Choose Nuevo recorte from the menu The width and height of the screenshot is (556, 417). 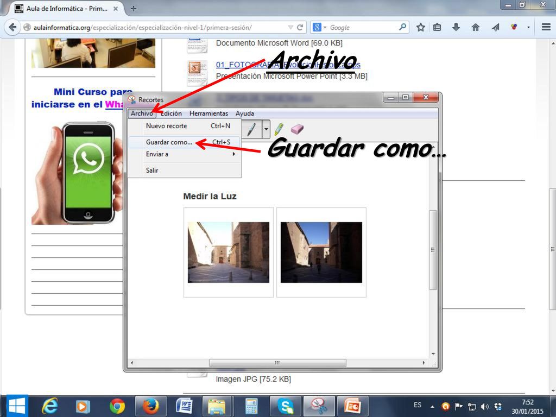(185, 126)
